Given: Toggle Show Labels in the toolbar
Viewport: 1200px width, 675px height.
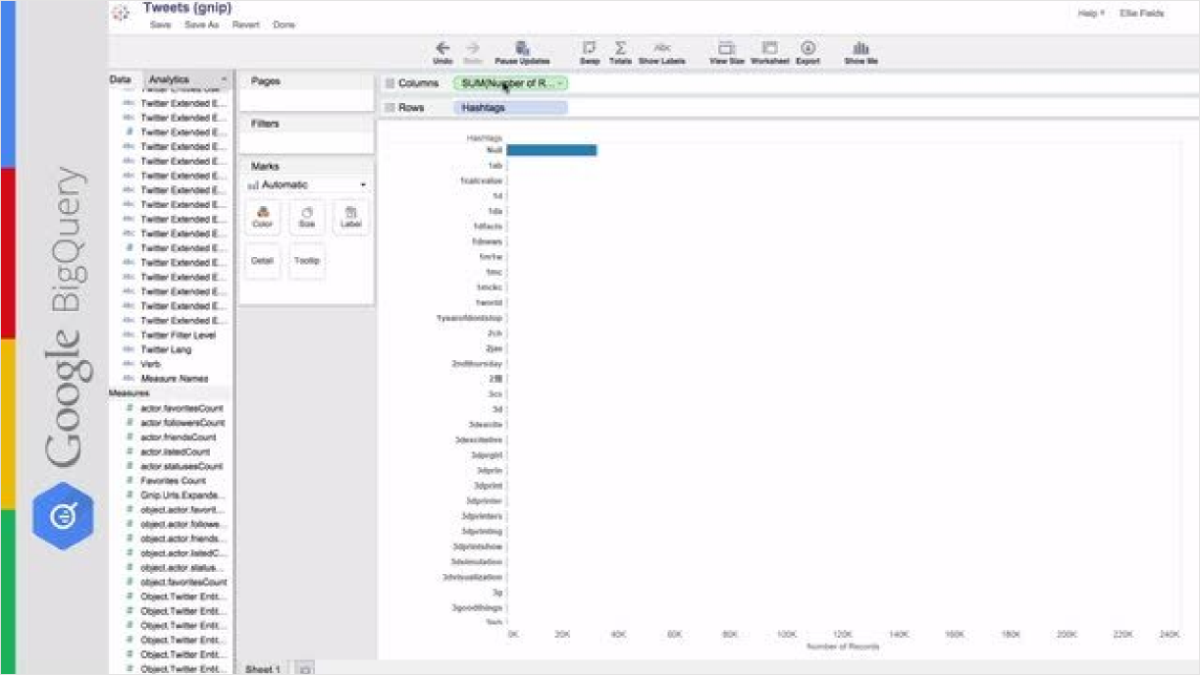Looking at the screenshot, I should [x=661, y=48].
